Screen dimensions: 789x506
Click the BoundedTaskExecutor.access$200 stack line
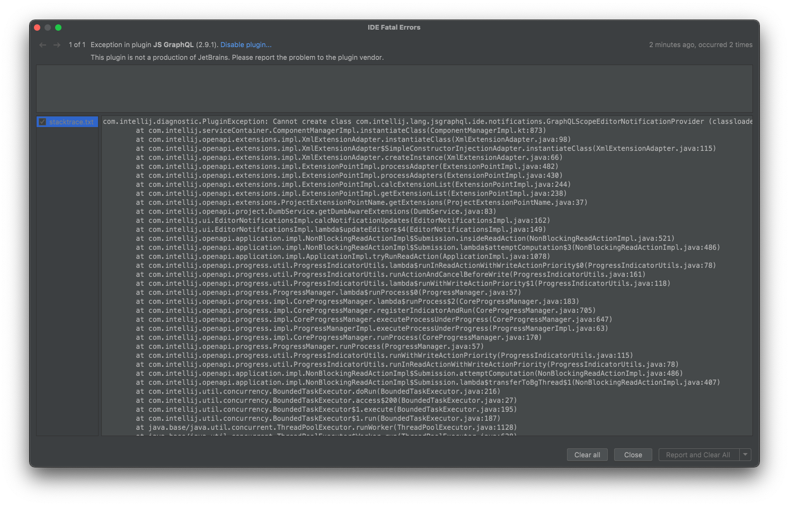tap(326, 401)
